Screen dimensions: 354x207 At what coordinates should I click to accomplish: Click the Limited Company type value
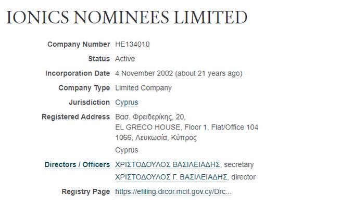click(x=143, y=88)
